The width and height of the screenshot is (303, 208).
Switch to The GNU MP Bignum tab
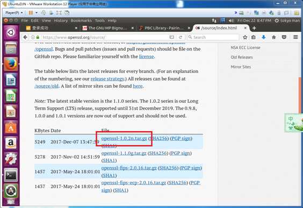coord(108,28)
